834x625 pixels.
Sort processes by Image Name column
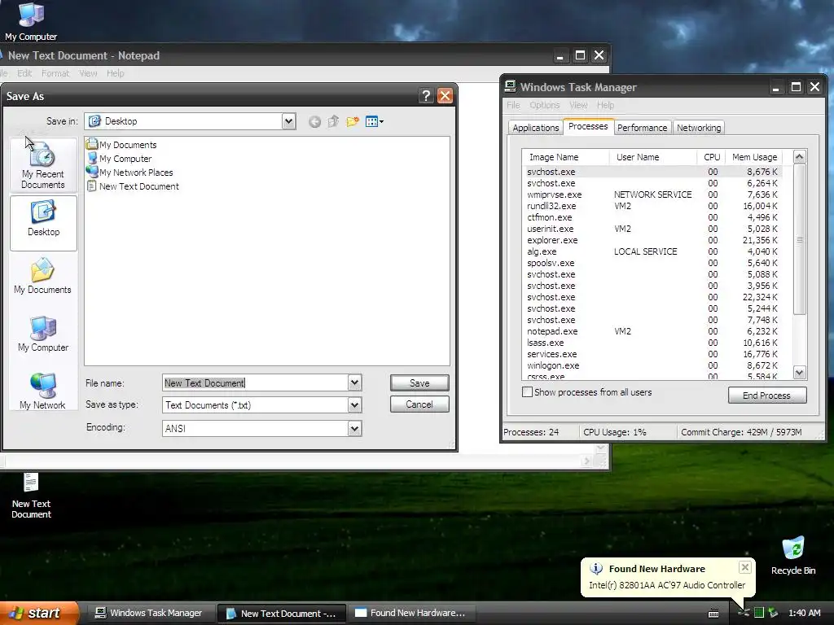(x=565, y=157)
